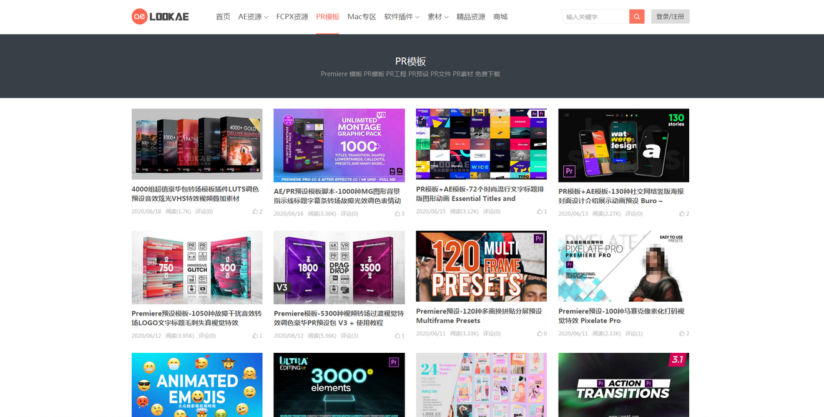Open the 素材 dropdown menu
Viewport: 824px width, 417px height.
tap(438, 17)
